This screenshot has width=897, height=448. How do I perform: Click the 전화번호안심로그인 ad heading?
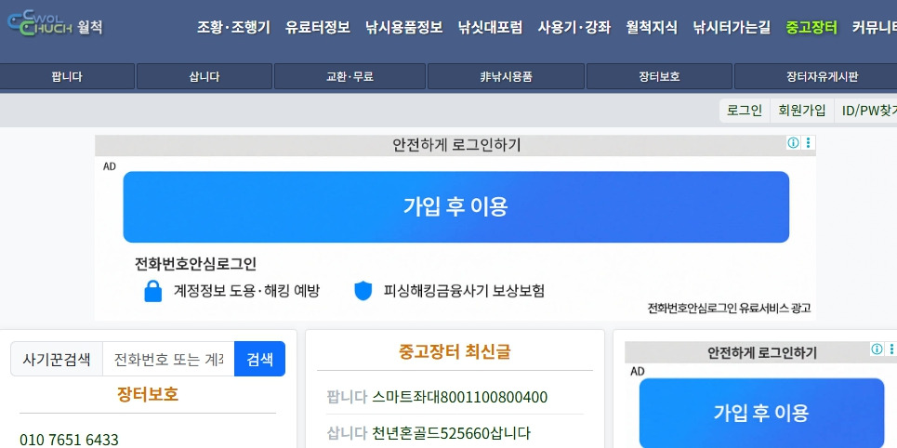195,264
